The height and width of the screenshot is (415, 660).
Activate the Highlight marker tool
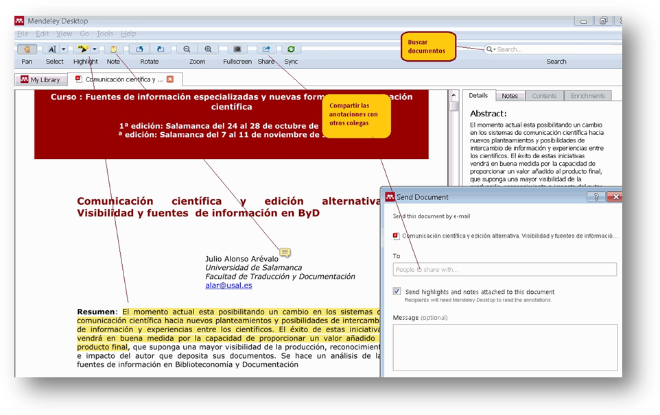(x=82, y=49)
